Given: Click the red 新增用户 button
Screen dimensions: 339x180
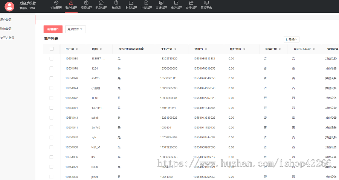Looking at the screenshot, I should [x=53, y=29].
